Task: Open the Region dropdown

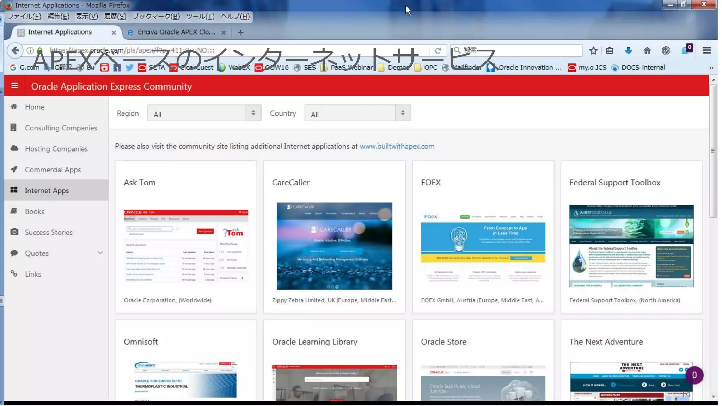Action: (204, 113)
